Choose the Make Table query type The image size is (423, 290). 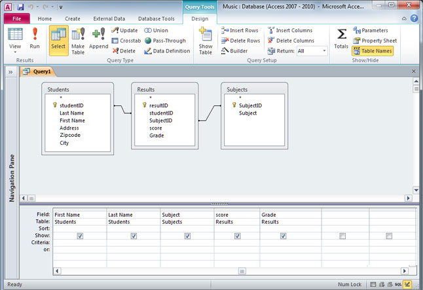(x=78, y=41)
